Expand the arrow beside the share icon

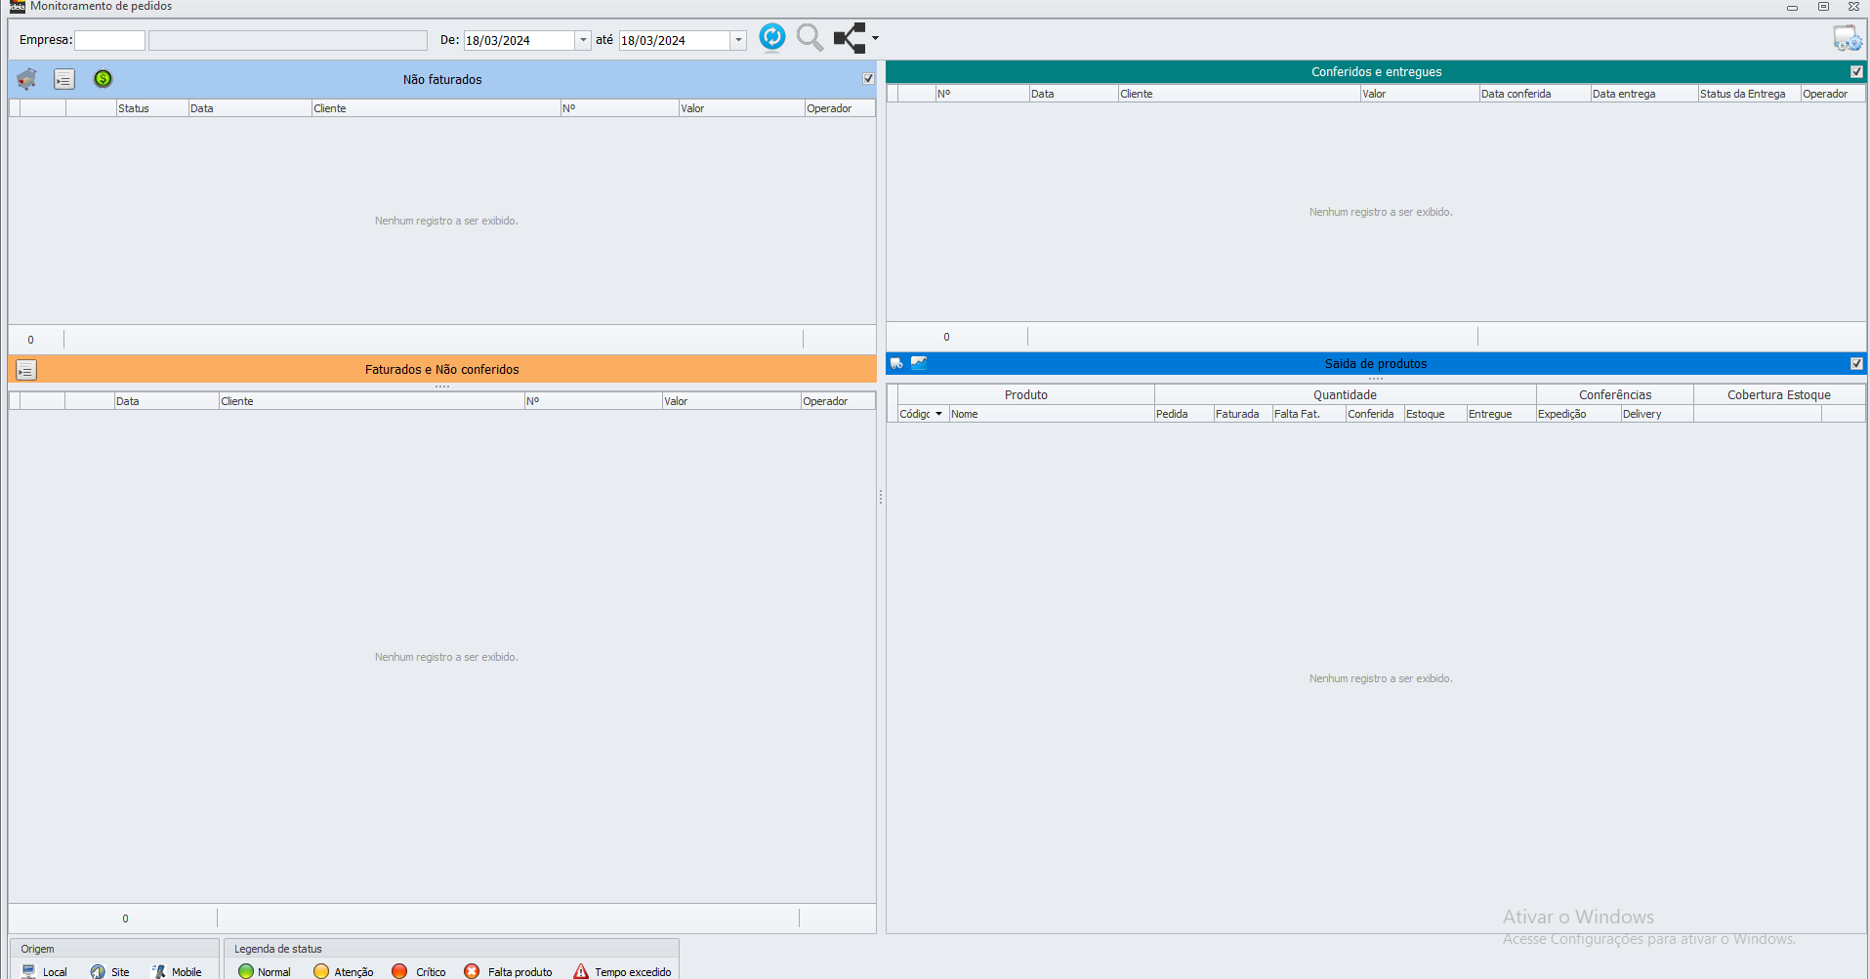click(875, 39)
